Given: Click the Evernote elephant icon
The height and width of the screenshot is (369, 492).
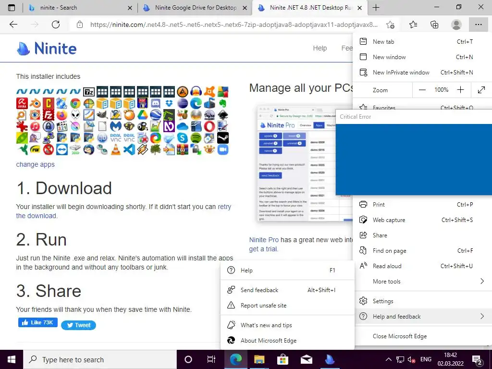Looking at the screenshot, I should click(x=223, y=103).
